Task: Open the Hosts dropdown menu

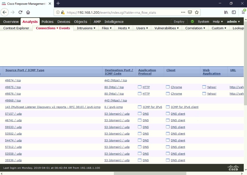Action: coord(124,28)
